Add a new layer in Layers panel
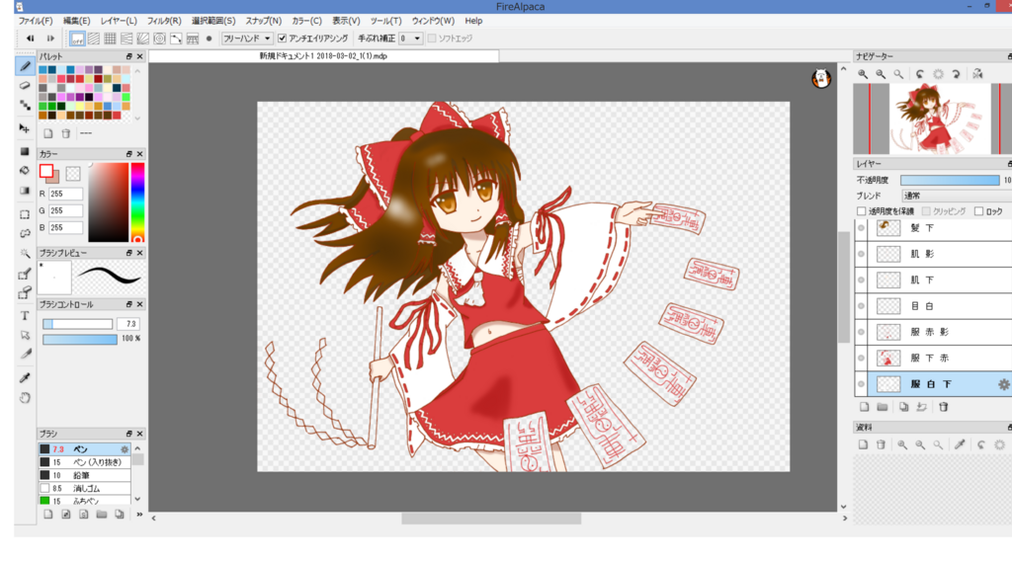This screenshot has height=562, width=1012. [x=864, y=407]
